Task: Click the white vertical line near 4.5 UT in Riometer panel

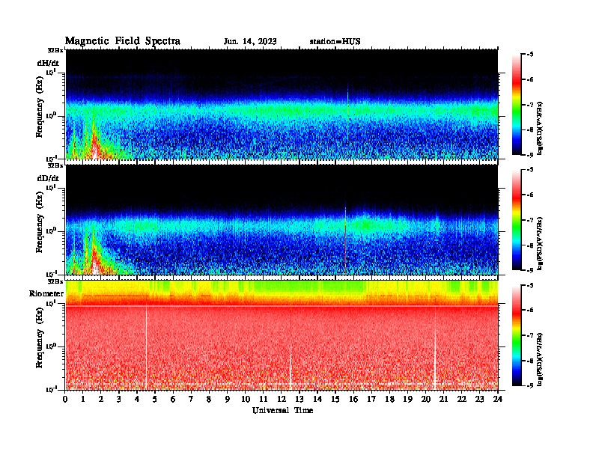Action: (x=146, y=348)
